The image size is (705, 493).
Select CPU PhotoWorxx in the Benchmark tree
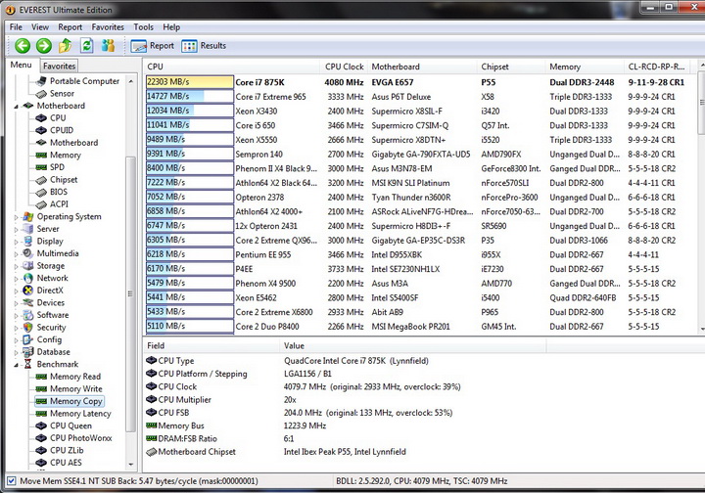[81, 438]
